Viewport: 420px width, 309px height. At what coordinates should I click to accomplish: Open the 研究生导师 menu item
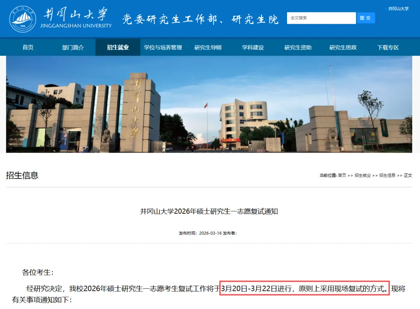tap(208, 47)
